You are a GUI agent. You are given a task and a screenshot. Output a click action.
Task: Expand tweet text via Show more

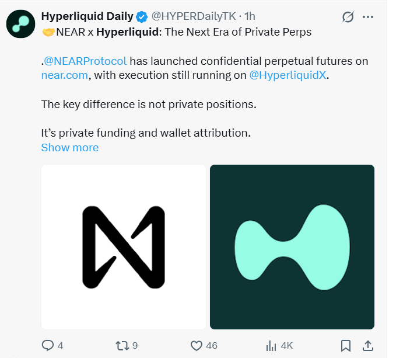pos(70,147)
